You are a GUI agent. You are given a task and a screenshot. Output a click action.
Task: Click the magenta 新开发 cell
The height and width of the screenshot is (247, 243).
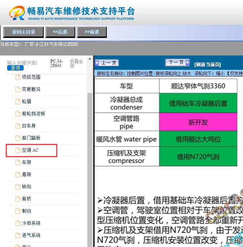coord(198,122)
